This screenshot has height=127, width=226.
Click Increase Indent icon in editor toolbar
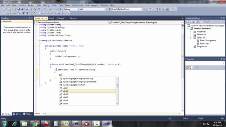[27, 13]
